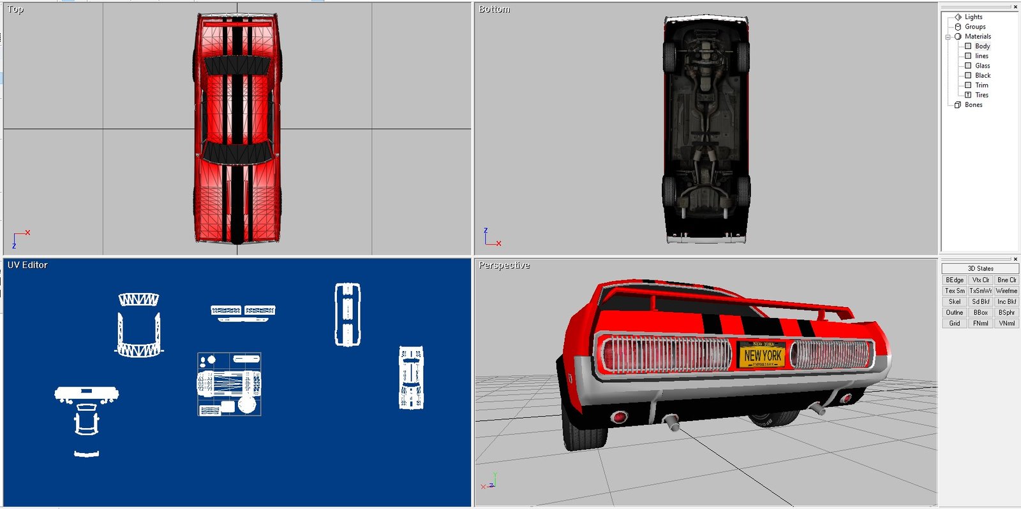Image resolution: width=1021 pixels, height=509 pixels.
Task: Select the Black material entry
Action: [x=983, y=76]
